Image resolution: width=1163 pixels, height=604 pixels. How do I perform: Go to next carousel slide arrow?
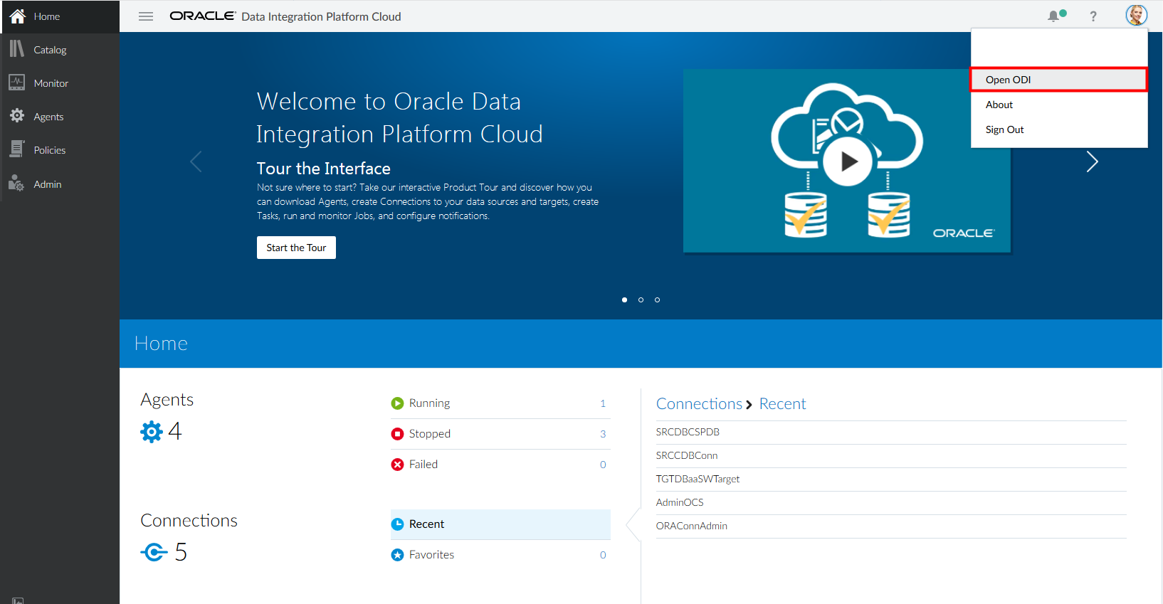point(1092,161)
